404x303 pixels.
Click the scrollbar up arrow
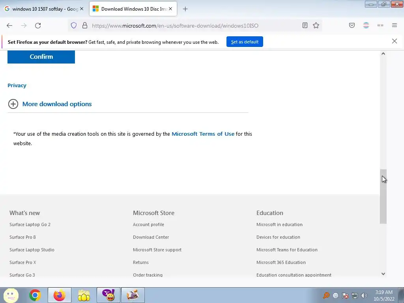[383, 54]
